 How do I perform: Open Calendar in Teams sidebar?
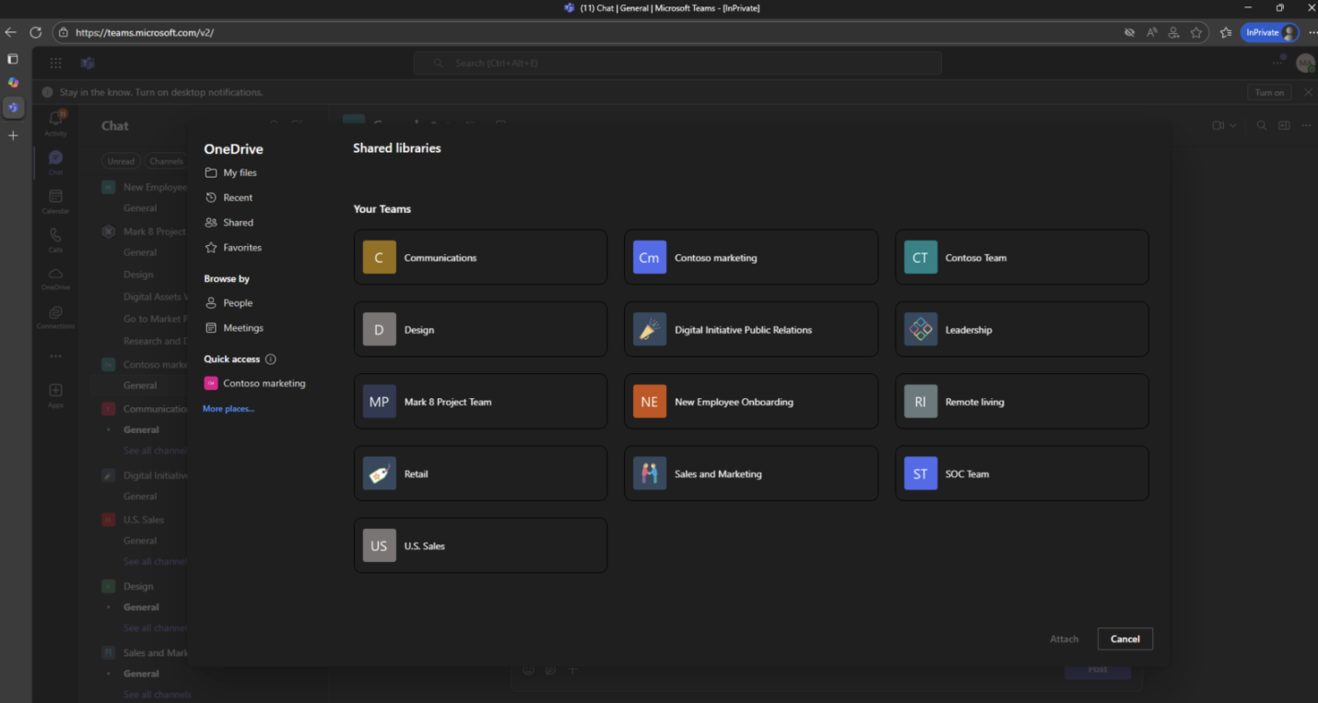point(55,201)
